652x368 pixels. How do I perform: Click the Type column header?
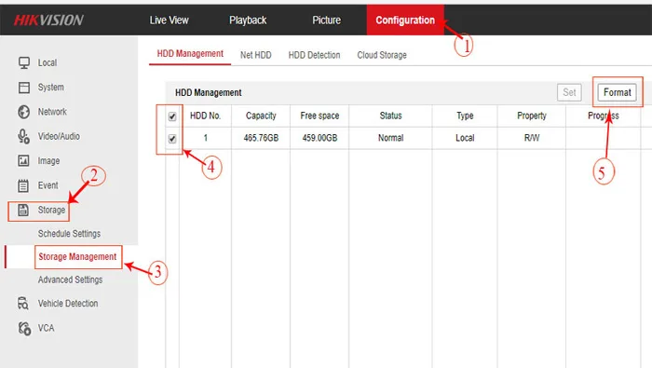(x=465, y=116)
